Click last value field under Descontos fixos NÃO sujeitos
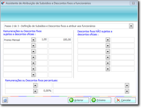 [123, 69]
